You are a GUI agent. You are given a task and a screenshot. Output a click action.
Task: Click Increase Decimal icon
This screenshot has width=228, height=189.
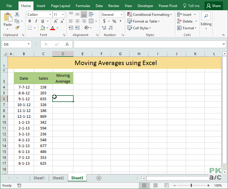104,28
